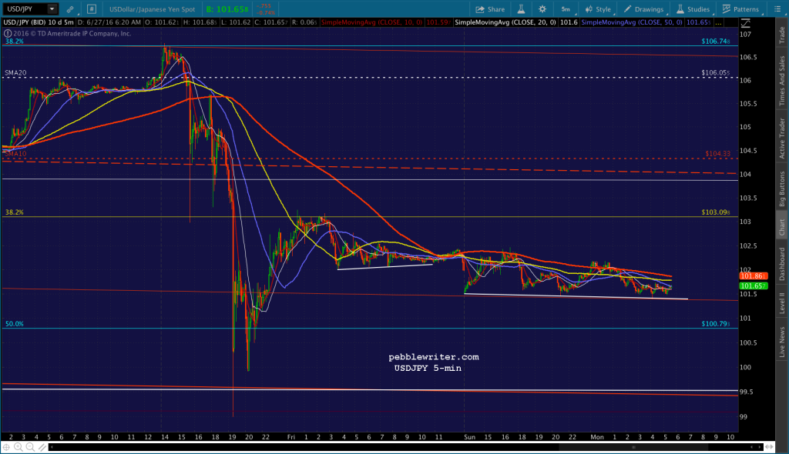This screenshot has width=789, height=454.
Task: Click the horizontal time scrollbar thumb
Action: (633, 447)
